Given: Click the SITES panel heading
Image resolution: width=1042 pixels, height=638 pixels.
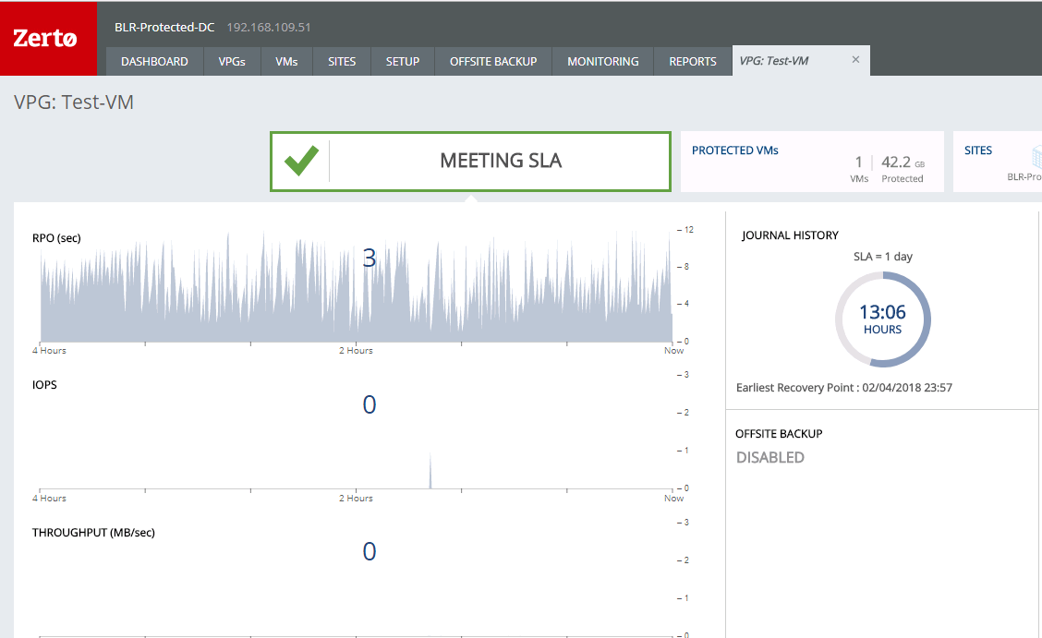Looking at the screenshot, I should (x=978, y=150).
